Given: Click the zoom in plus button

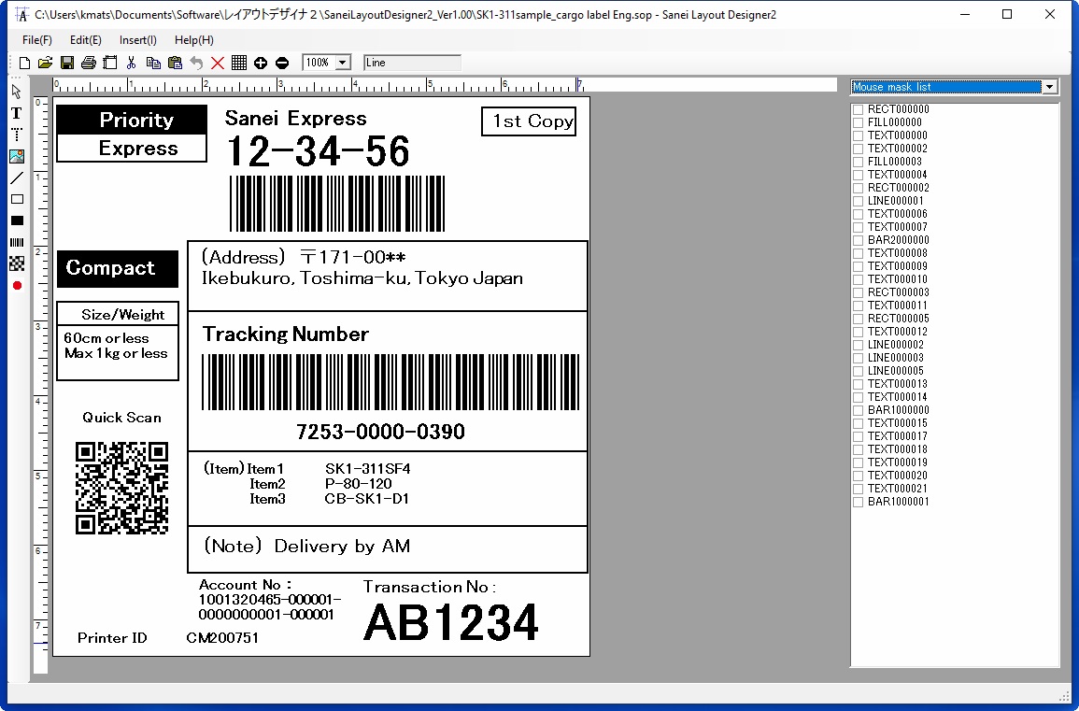Looking at the screenshot, I should pyautogui.click(x=261, y=63).
